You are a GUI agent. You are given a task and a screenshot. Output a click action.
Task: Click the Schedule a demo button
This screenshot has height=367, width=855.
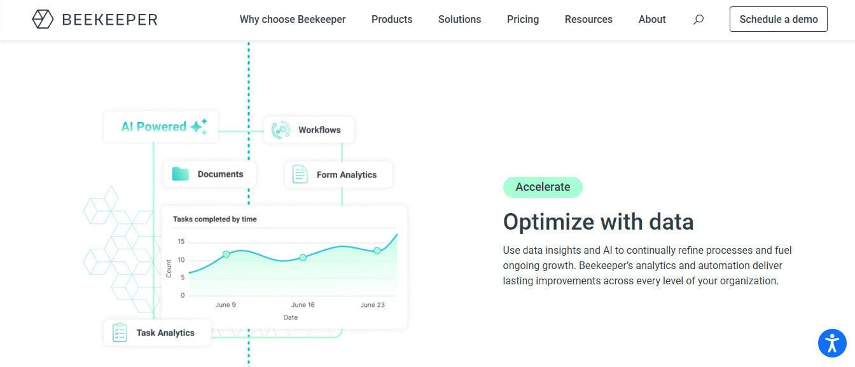[779, 19]
